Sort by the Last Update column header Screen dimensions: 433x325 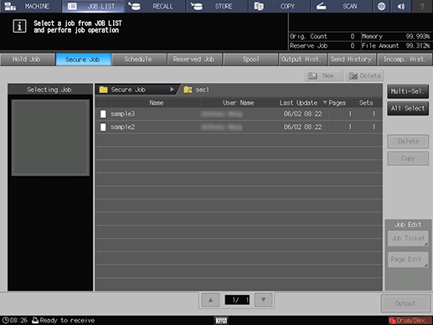tap(302, 103)
